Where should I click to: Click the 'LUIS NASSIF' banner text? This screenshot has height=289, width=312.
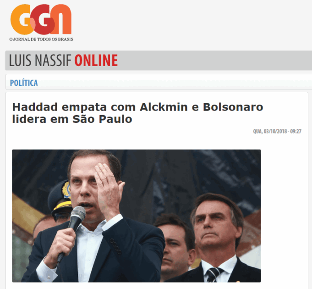click(40, 60)
